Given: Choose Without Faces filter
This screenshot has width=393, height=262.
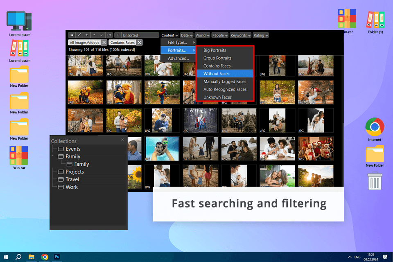Looking at the screenshot, I should point(225,73).
